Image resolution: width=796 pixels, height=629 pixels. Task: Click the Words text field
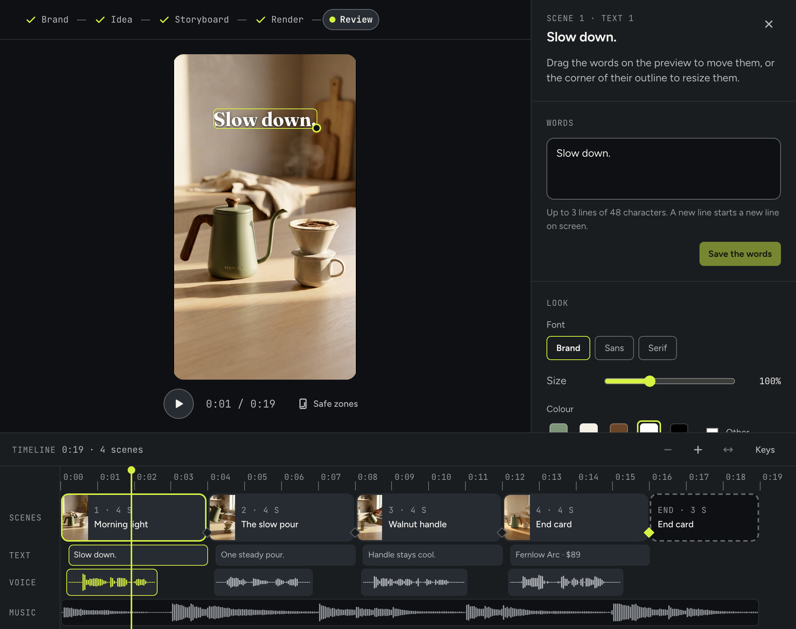coord(663,168)
